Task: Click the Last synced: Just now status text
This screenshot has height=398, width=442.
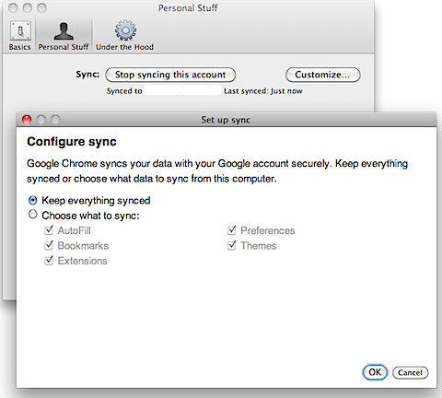Action: point(263,91)
